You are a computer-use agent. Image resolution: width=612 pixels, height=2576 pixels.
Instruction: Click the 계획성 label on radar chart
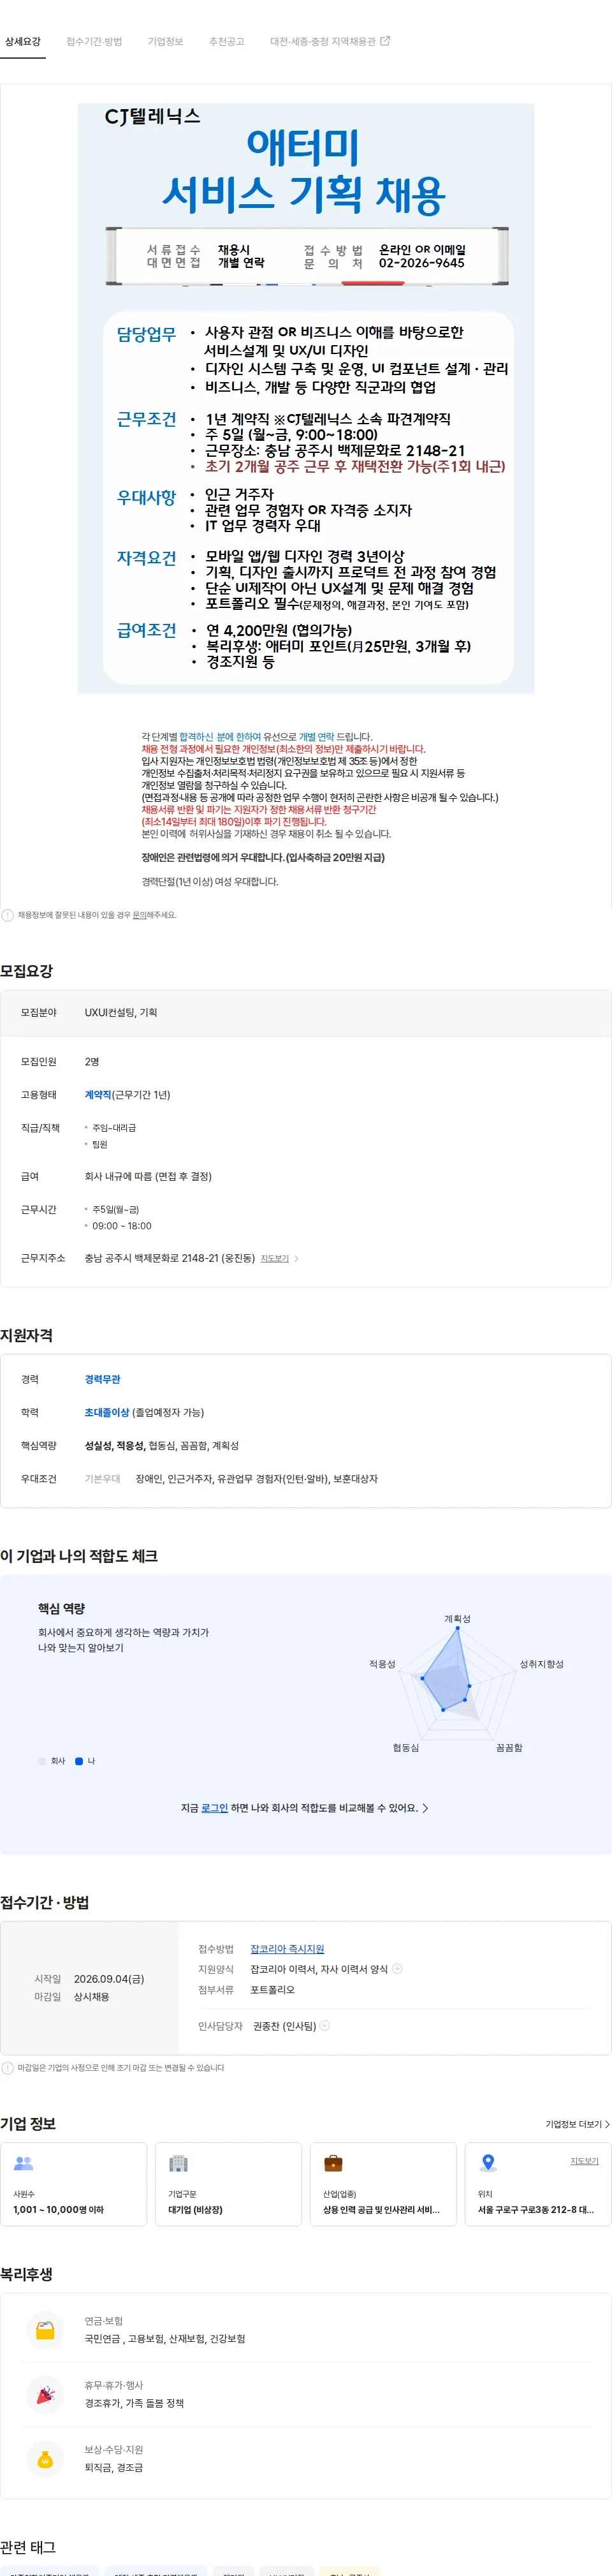click(x=457, y=1618)
